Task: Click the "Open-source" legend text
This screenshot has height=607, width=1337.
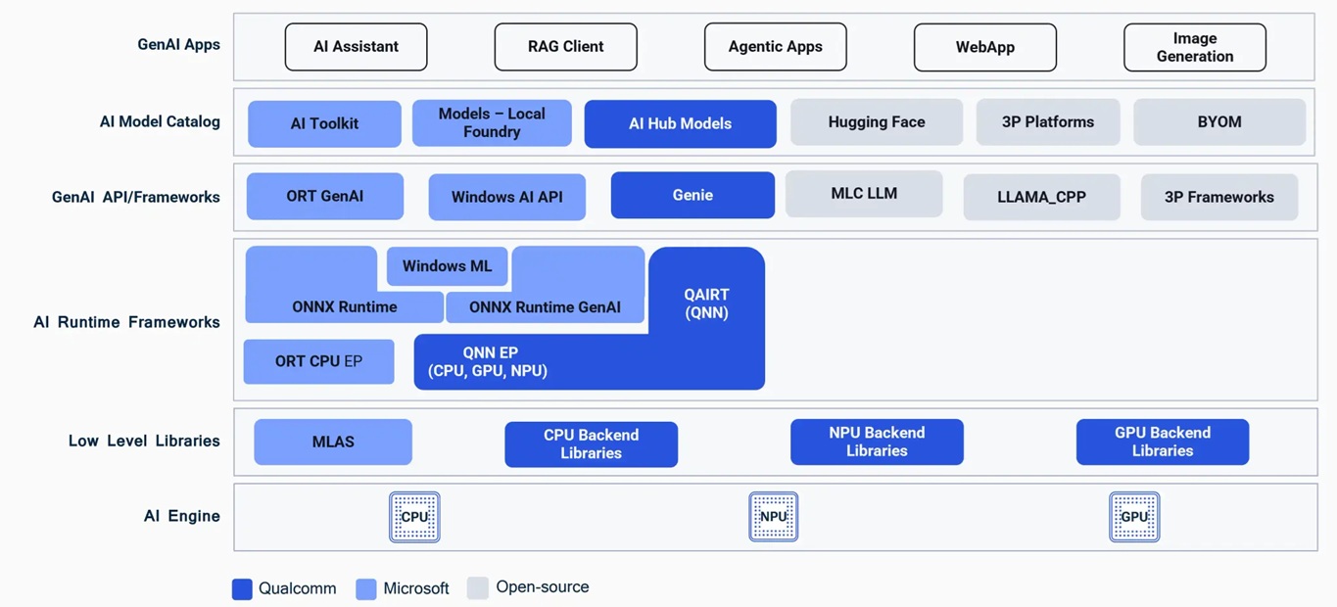Action: tap(543, 587)
